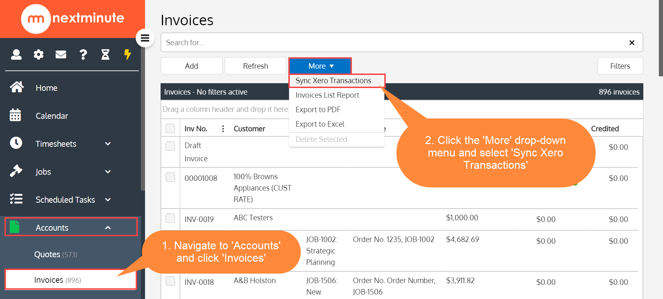This screenshot has width=663, height=299.
Task: Click customer A&B Holston
Action: 255,280
